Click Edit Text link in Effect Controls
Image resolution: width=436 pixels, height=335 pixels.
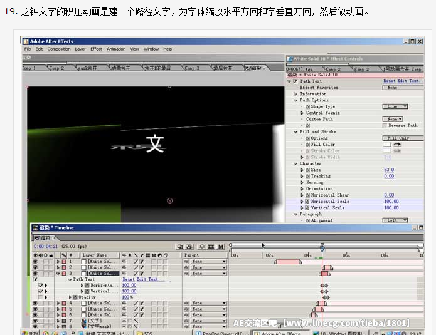pyautogui.click(x=410, y=81)
